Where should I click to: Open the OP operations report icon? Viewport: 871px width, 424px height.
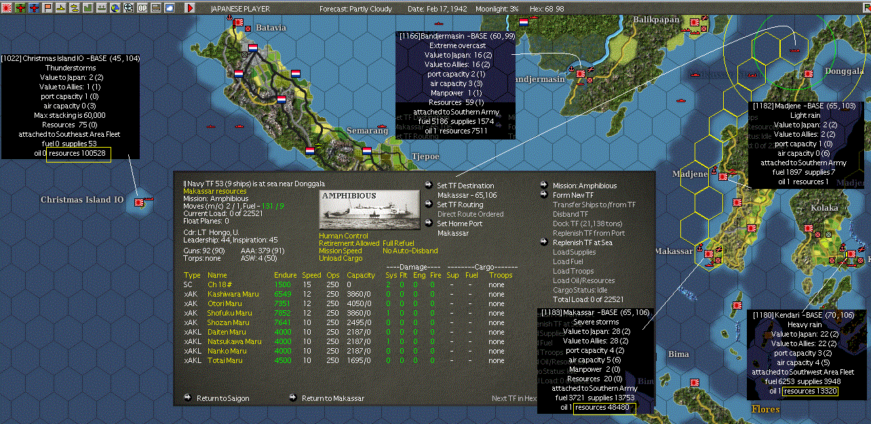142,8
